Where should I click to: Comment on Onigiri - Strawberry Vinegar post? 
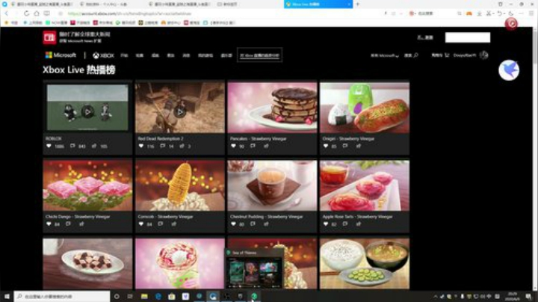coord(345,147)
